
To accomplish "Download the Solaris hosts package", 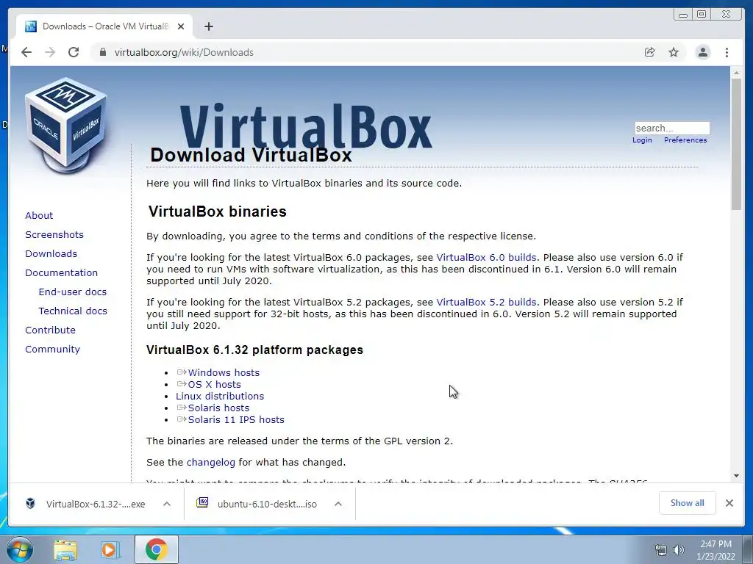I will (x=218, y=408).
